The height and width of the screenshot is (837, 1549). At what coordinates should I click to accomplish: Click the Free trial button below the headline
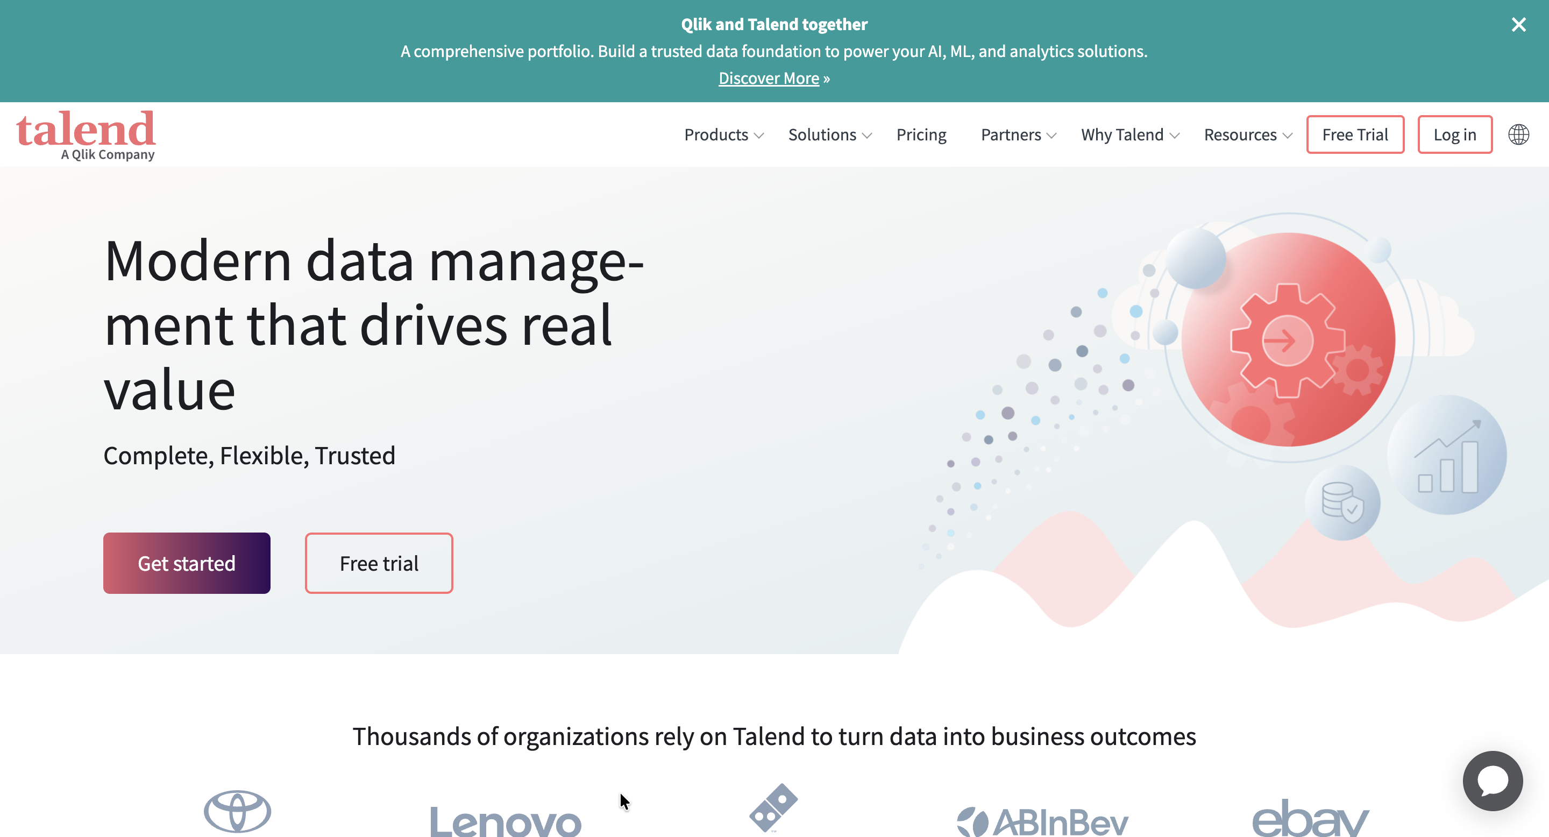tap(378, 563)
